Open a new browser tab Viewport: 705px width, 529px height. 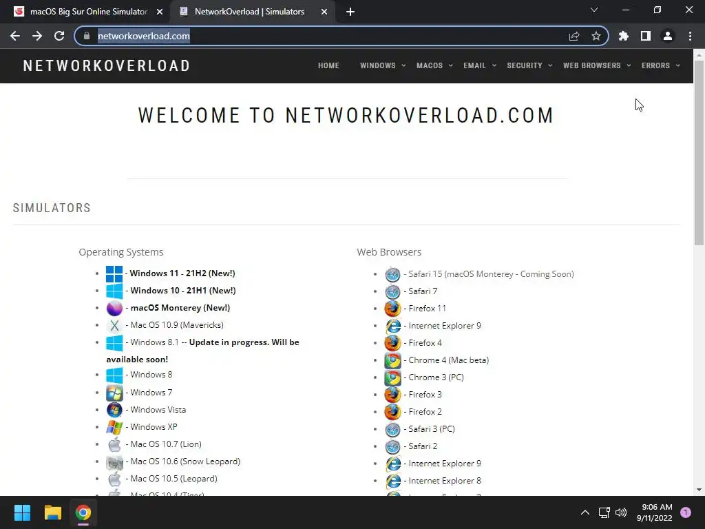point(350,12)
